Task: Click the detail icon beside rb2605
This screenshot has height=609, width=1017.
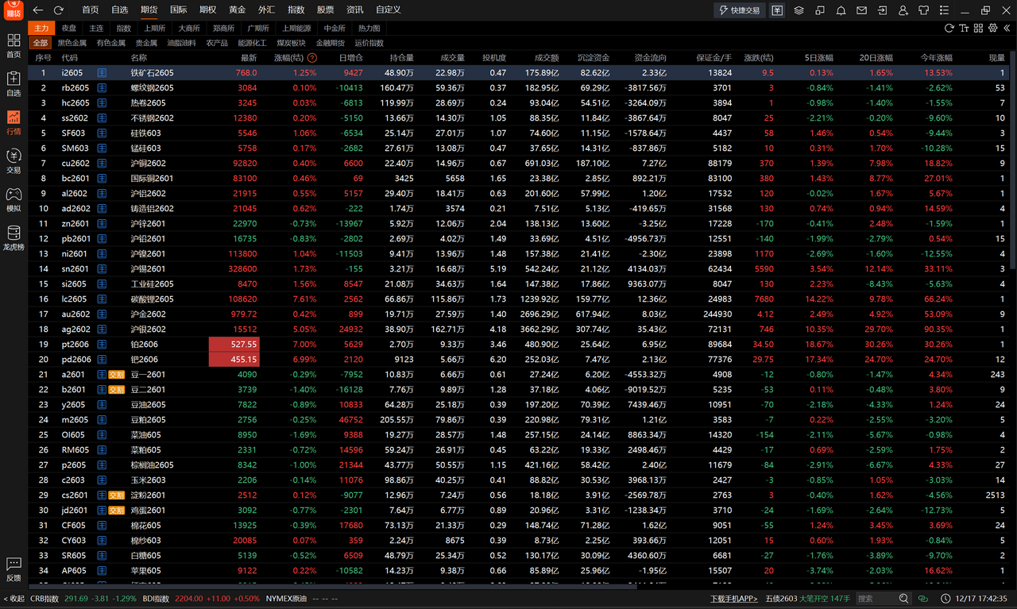Action: tap(102, 87)
